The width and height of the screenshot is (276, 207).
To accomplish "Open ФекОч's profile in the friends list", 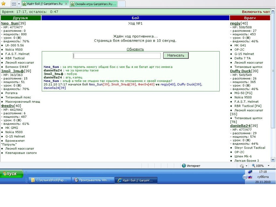I will [x=7, y=106].
